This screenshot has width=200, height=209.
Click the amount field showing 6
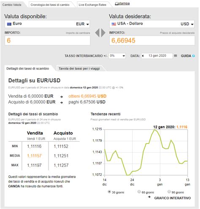(47, 41)
